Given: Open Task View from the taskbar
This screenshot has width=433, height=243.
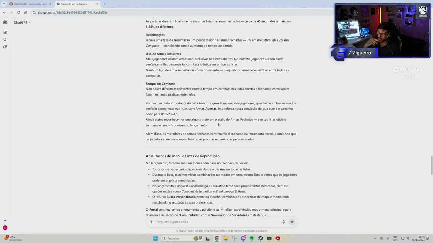Looking at the screenshot, I should 208,238.
